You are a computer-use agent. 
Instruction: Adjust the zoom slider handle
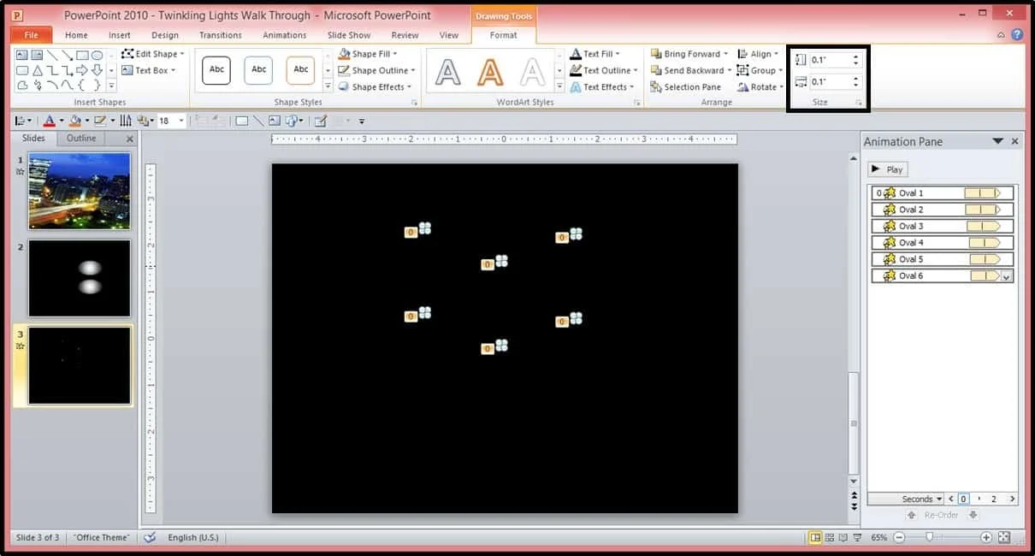[929, 538]
